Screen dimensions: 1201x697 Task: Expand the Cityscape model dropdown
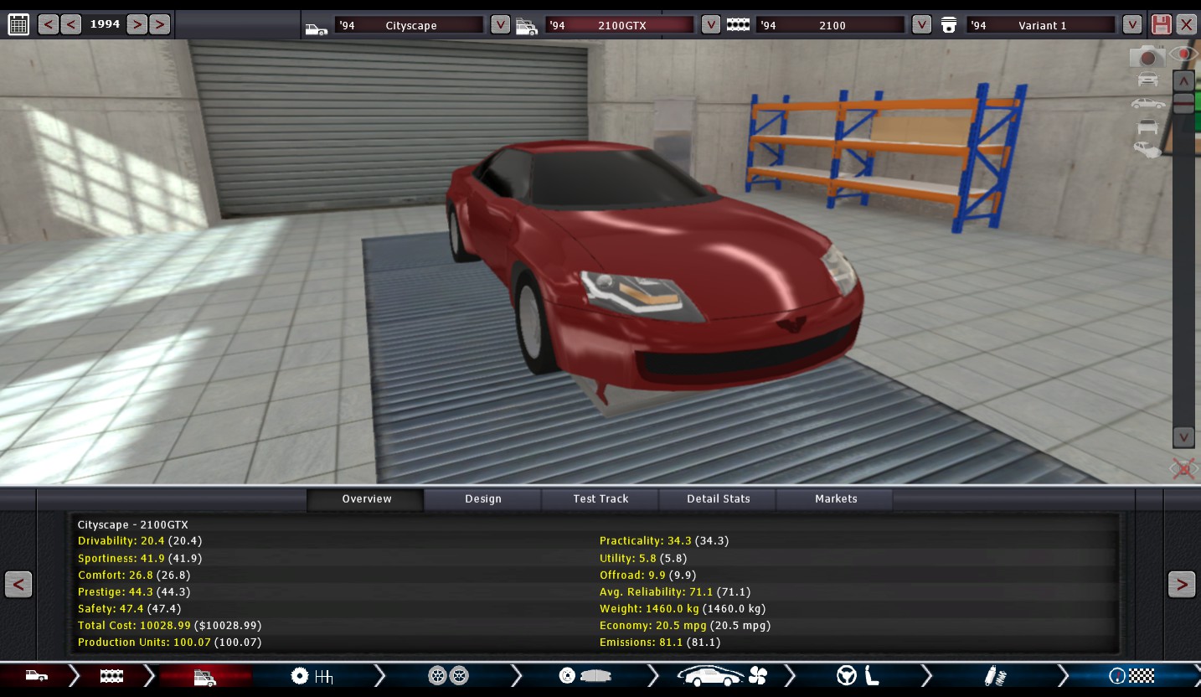500,25
